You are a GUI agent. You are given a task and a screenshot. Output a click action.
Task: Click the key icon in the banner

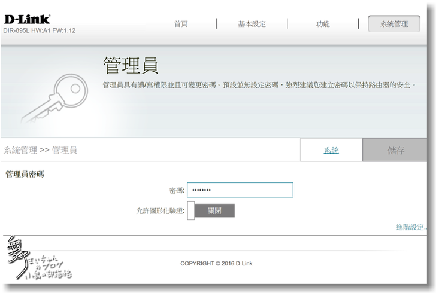coord(53,99)
